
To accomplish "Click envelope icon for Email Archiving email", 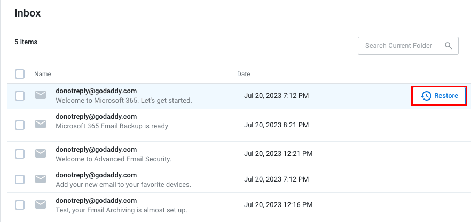I will coord(41,204).
